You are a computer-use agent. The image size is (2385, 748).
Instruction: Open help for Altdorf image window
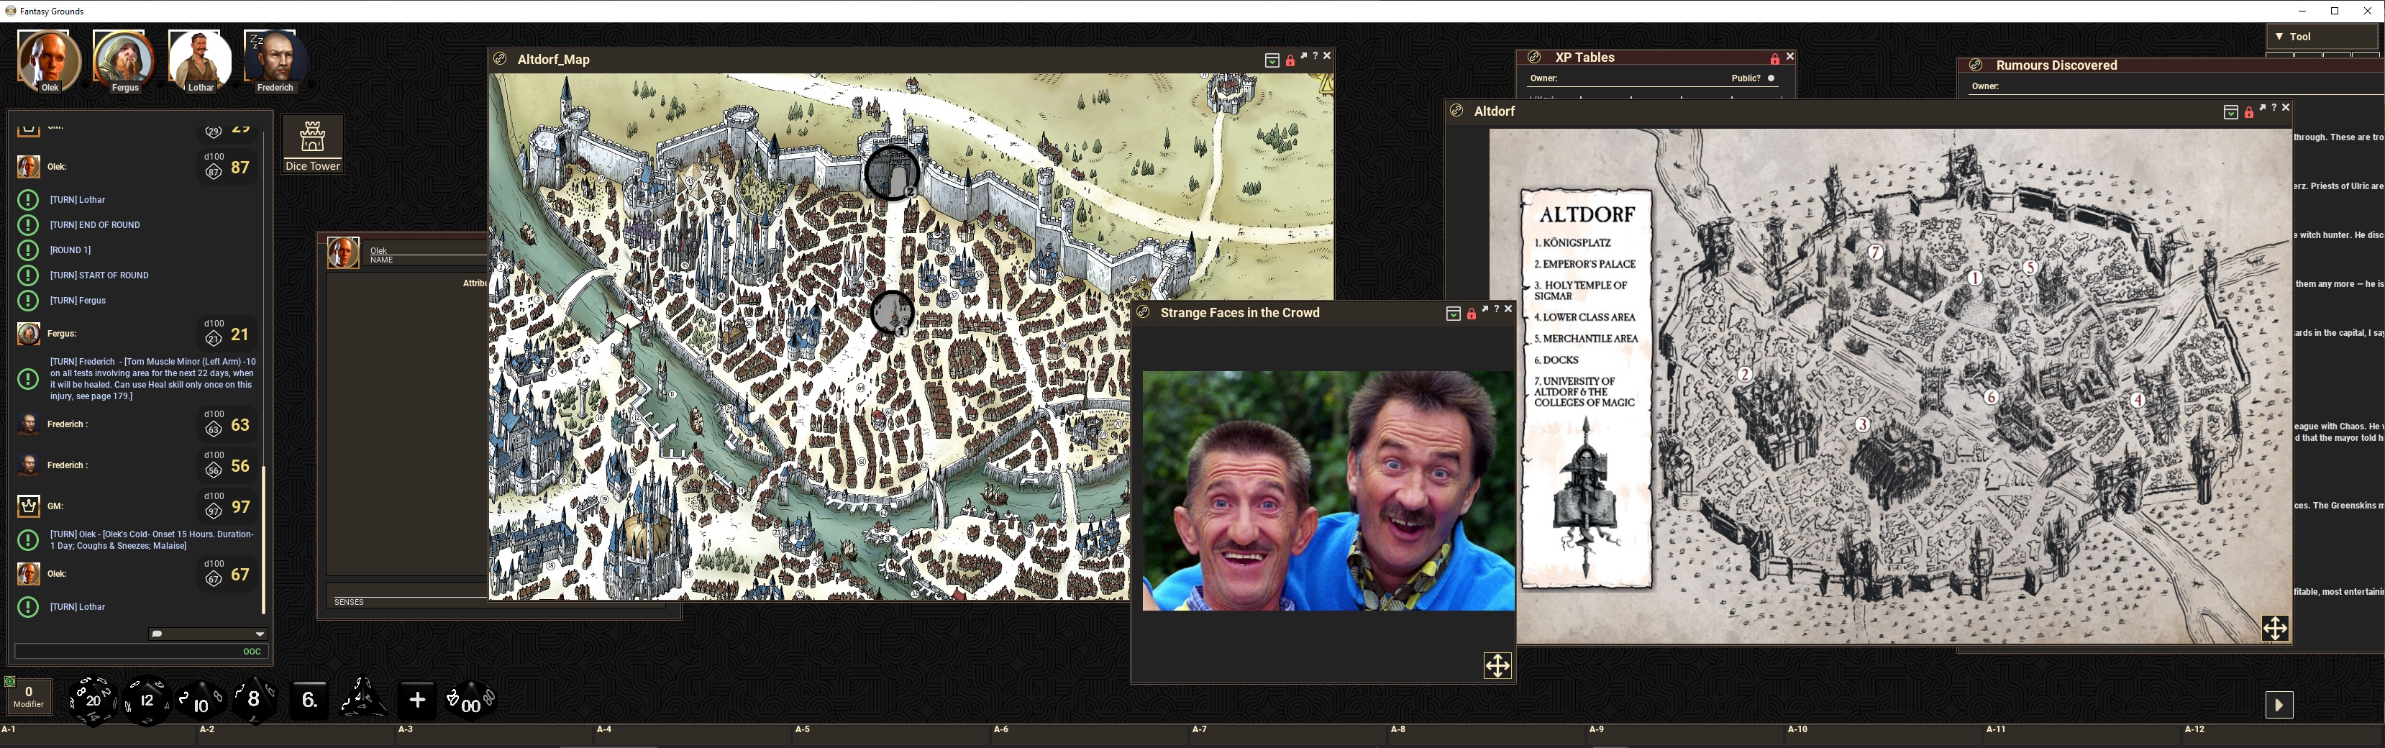click(2274, 109)
